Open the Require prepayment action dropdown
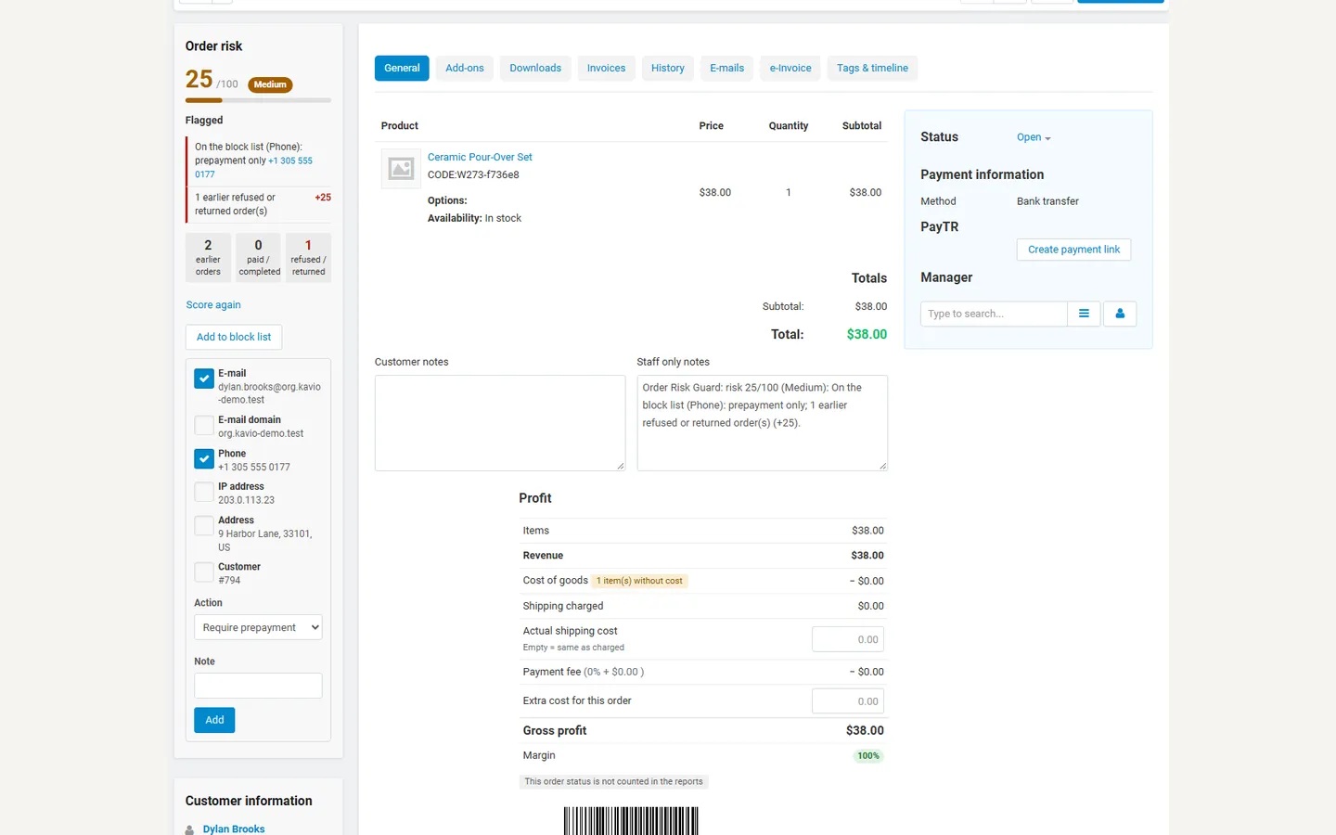This screenshot has width=1336, height=835. pos(258,627)
